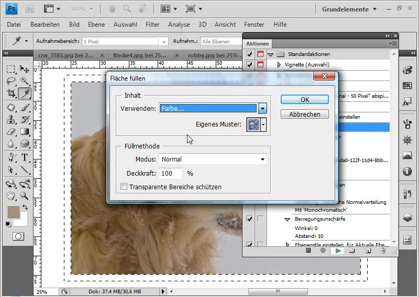Open the Grundelemente workspace dropdown

[349, 9]
